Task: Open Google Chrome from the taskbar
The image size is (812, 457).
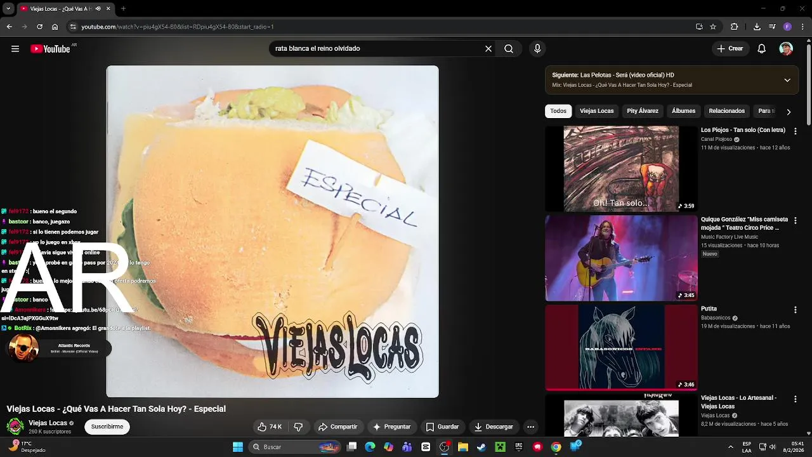Action: click(x=556, y=447)
